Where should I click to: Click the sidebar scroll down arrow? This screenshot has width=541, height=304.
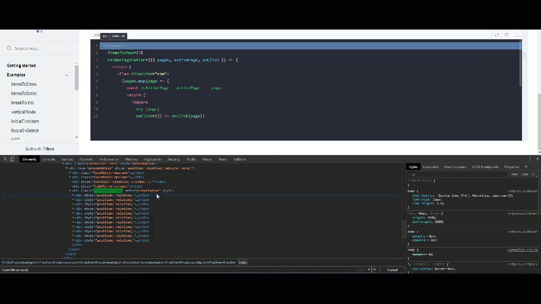[77, 137]
